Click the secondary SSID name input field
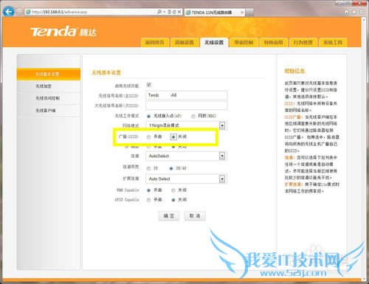 click(x=187, y=105)
